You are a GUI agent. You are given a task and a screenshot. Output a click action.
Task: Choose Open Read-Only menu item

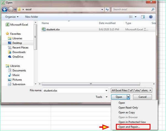128,108
